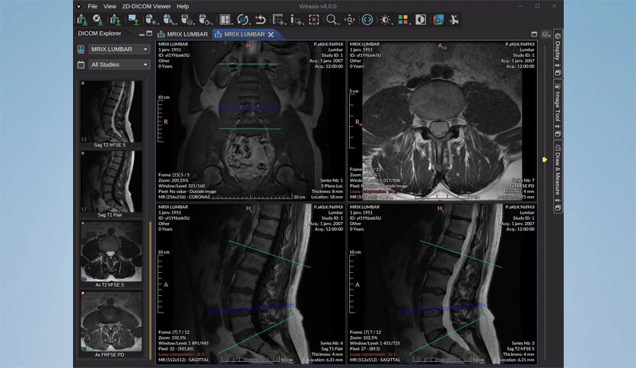Image resolution: width=636 pixels, height=368 pixels.
Task: Open the window level brightness icon
Action: (x=386, y=20)
